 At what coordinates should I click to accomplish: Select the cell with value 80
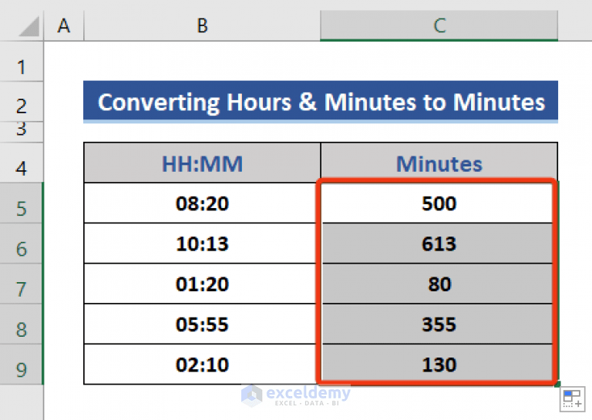(439, 284)
